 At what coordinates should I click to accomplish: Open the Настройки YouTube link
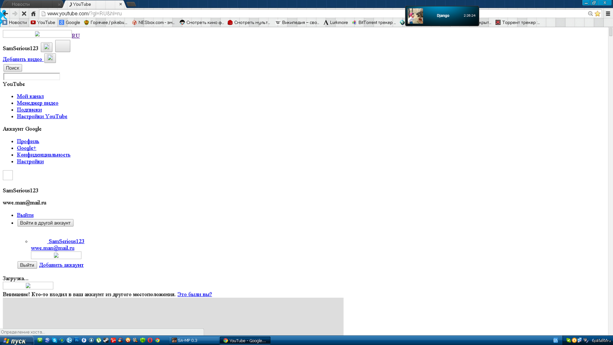click(x=42, y=116)
